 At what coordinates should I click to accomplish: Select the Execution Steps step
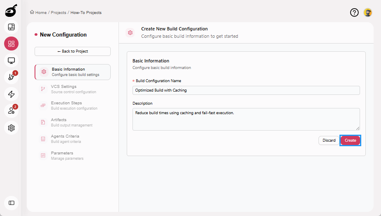coord(73,106)
